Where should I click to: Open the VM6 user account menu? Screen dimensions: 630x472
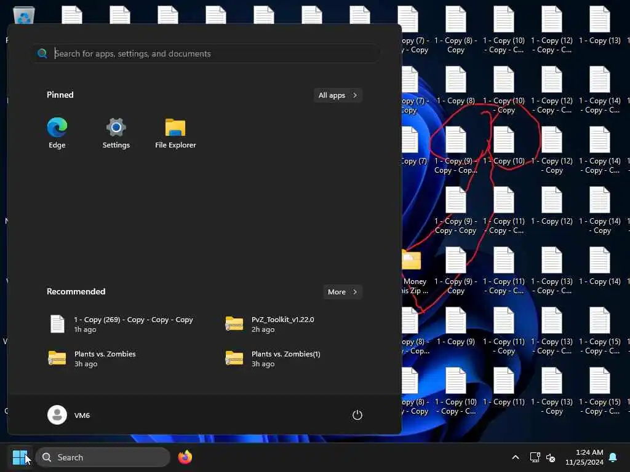coord(69,415)
